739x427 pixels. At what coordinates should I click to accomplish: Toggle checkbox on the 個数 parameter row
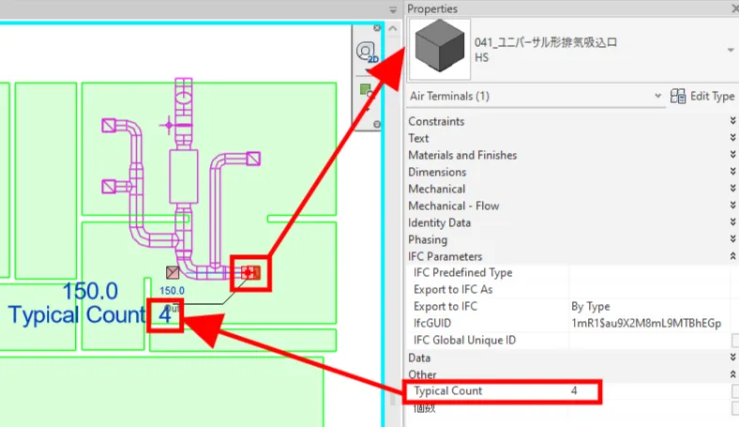tap(735, 408)
